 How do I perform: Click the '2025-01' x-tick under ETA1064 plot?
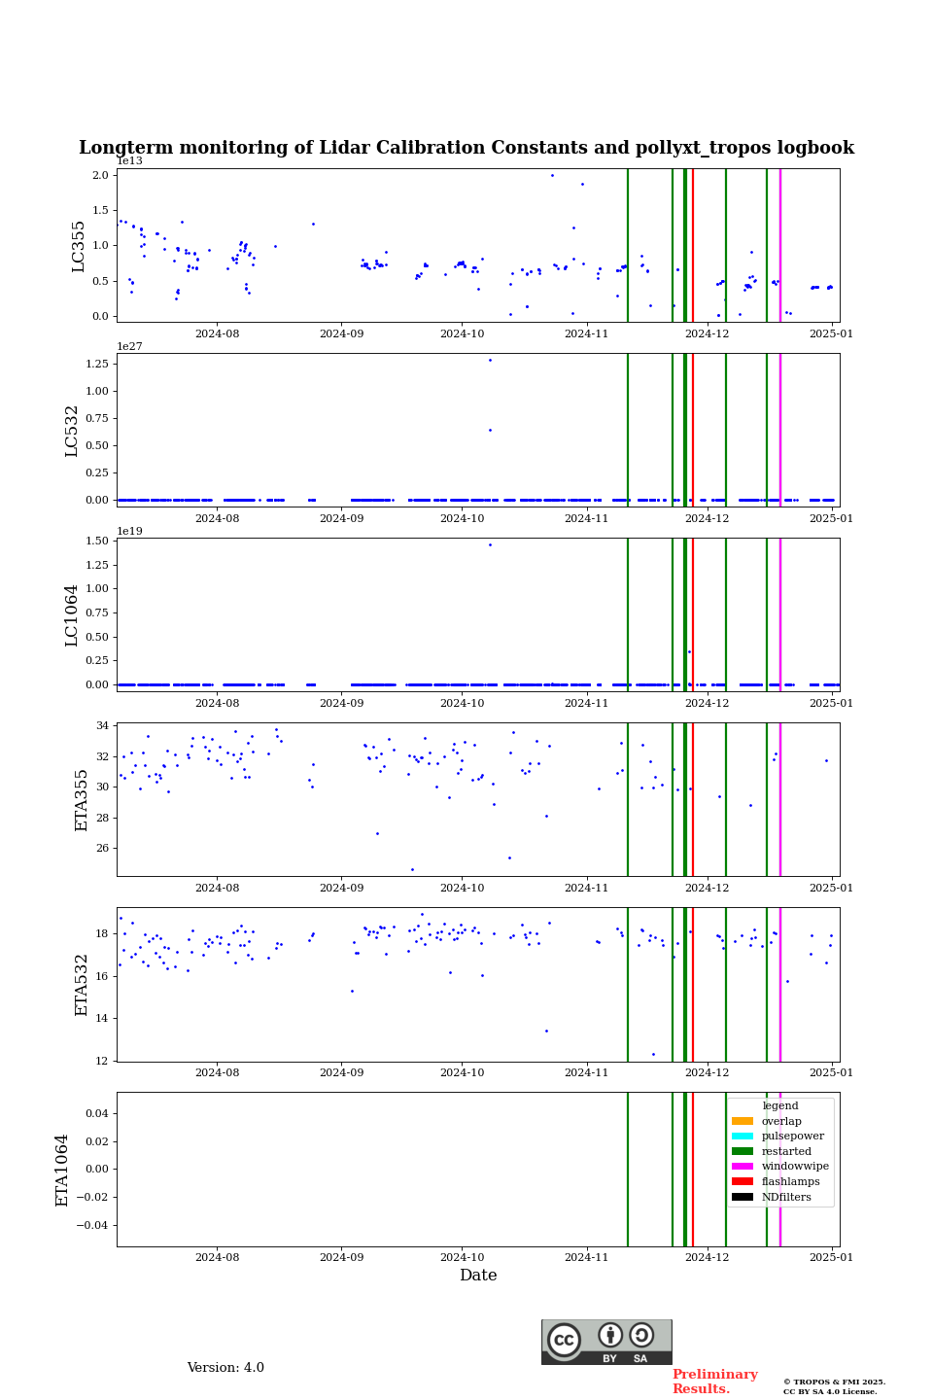(x=831, y=1258)
